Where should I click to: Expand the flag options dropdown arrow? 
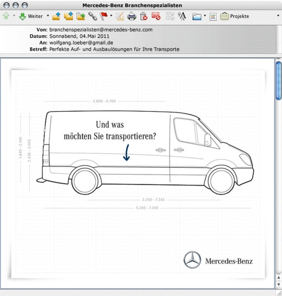[x=111, y=16]
